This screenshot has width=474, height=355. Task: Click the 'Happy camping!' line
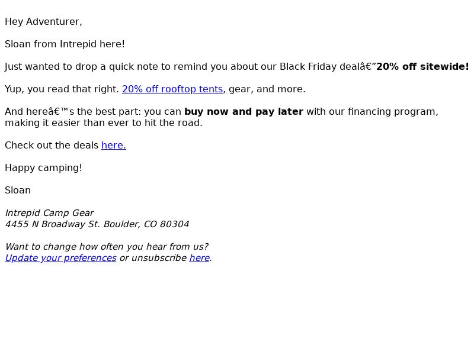coord(43,168)
